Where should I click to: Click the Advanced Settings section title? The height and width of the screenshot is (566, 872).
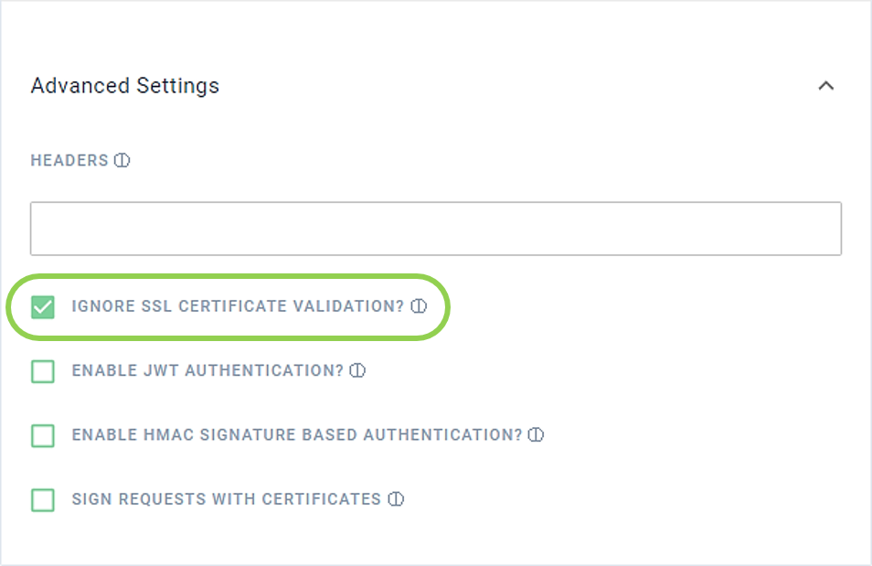point(125,86)
